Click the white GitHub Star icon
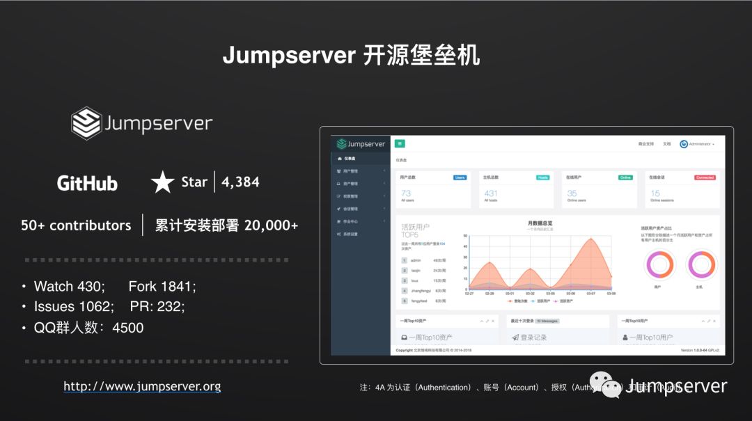This screenshot has width=752, height=421. [x=162, y=182]
